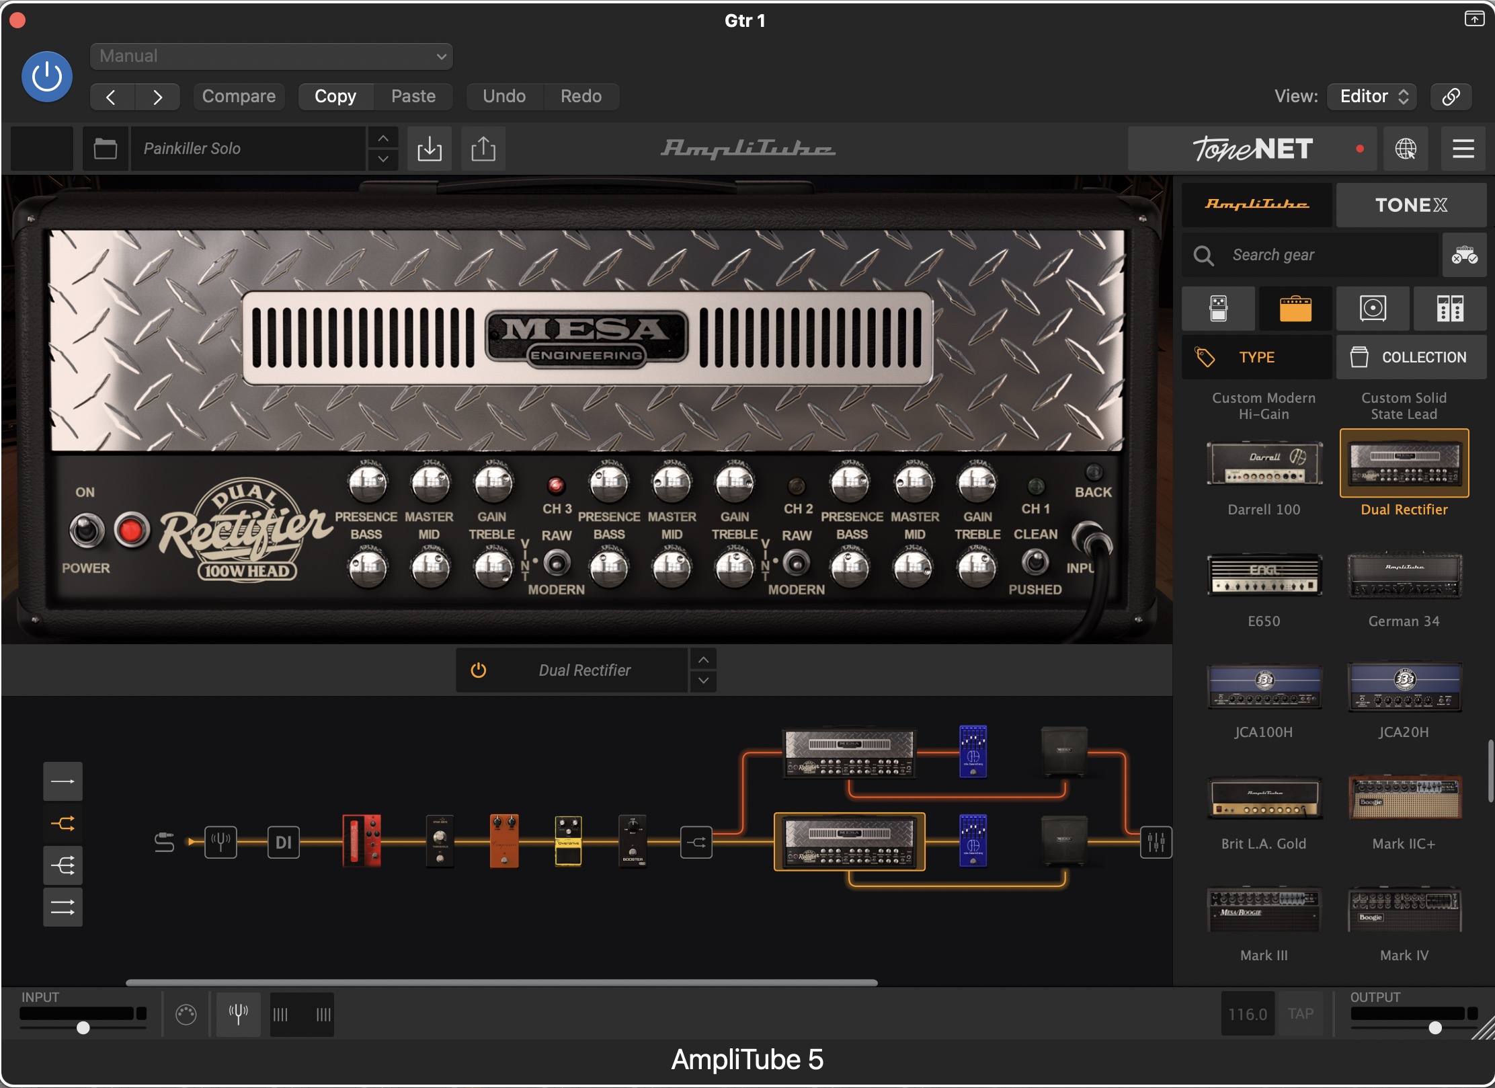Click the OUTPUT level slider handle
This screenshot has width=1495, height=1088.
1435,1027
